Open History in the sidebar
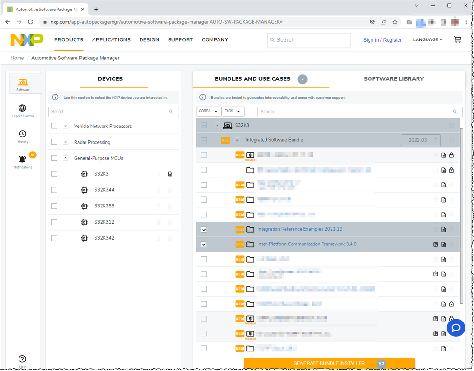The width and height of the screenshot is (474, 371). tap(23, 137)
